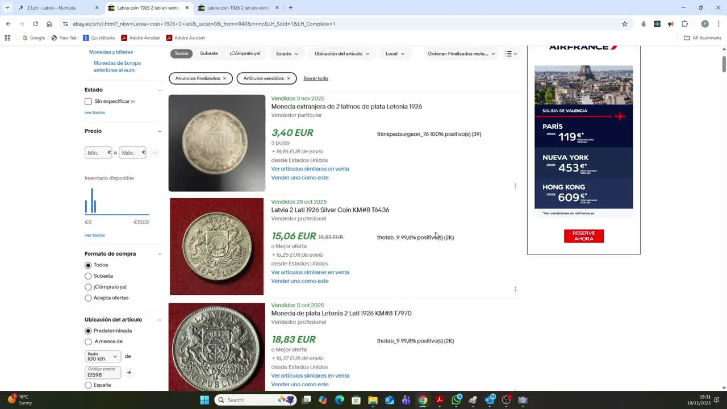Remove the 'Anuncios finalizados' filter chip
Image resolution: width=727 pixels, height=409 pixels.
tap(224, 78)
